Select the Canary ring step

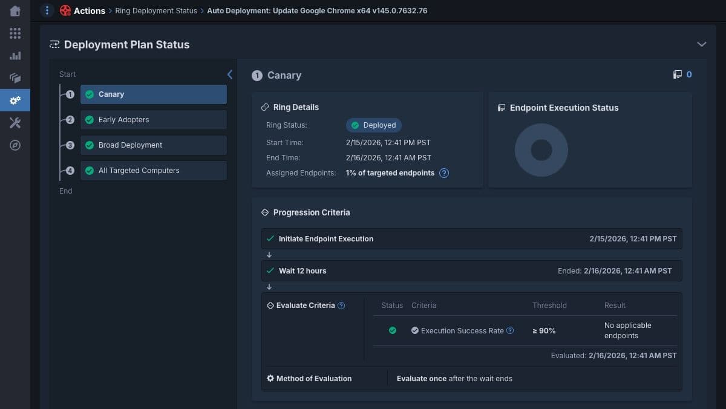(x=154, y=94)
